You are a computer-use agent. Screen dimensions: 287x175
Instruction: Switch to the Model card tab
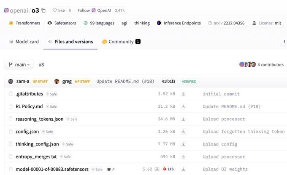point(24,42)
